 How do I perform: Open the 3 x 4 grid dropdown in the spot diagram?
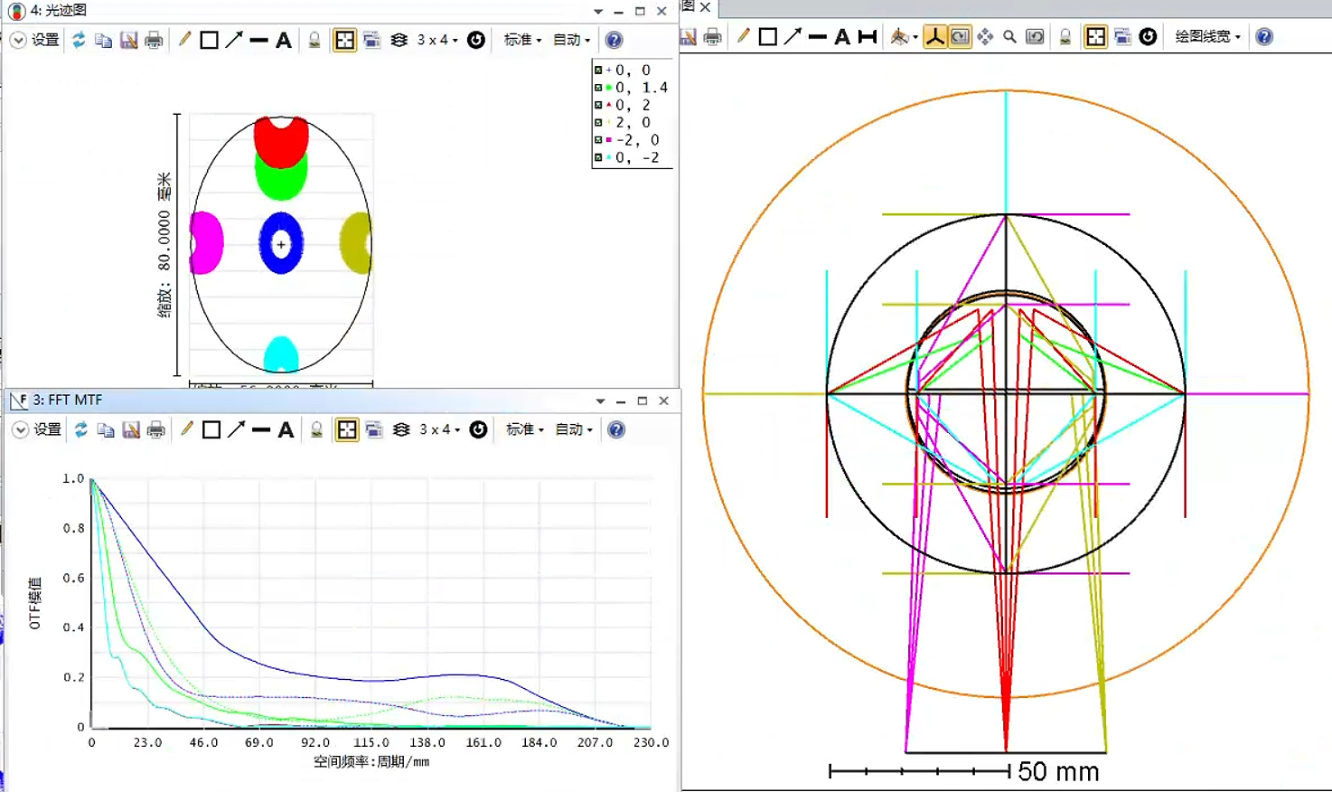[437, 40]
